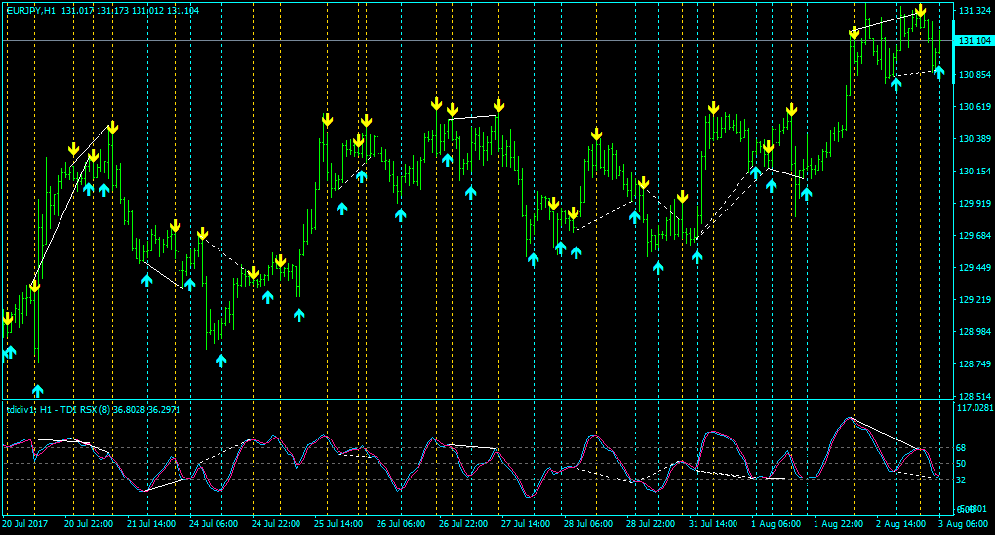Click the cyan arrow at the left end of the dashed line near 130.854
The height and width of the screenshot is (535, 995).
point(896,85)
